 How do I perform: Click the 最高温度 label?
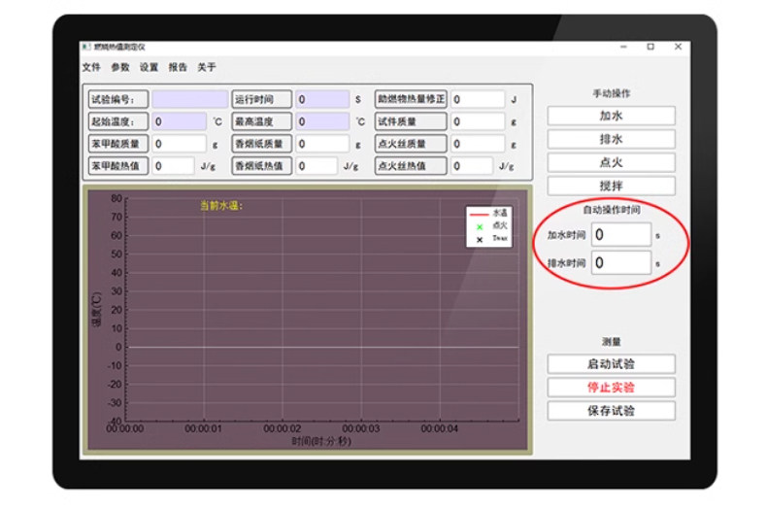coord(262,121)
